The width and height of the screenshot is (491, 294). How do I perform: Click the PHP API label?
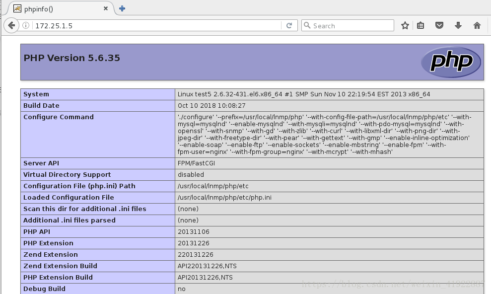pos(37,232)
